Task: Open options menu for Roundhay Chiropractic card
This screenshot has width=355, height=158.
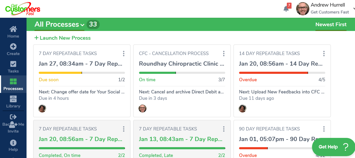Action: click(224, 54)
